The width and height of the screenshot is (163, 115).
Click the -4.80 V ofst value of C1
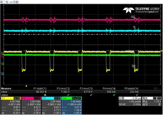pyautogui.click(x=14, y=104)
